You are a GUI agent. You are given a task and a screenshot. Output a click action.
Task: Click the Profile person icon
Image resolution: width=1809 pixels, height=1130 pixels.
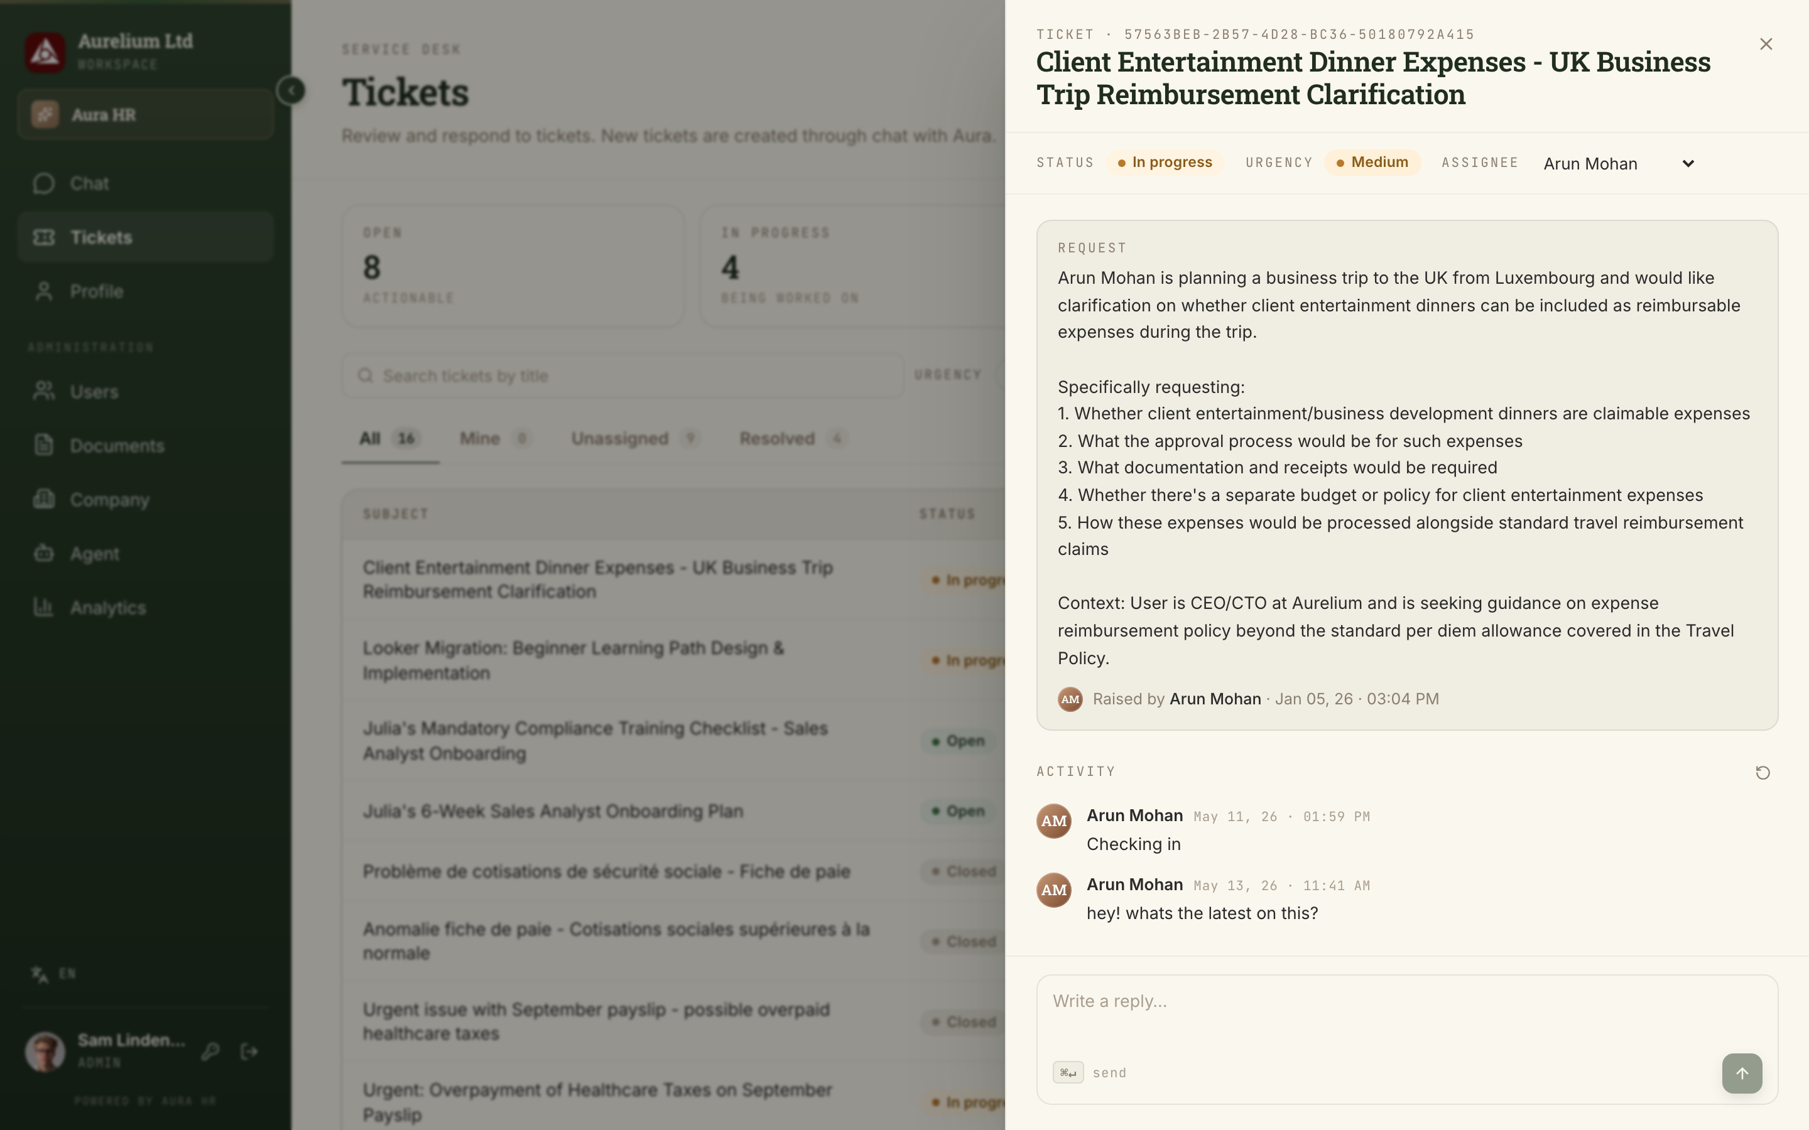[43, 291]
